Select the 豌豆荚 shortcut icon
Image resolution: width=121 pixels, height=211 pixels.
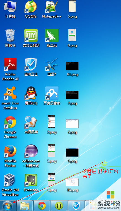click(x=52, y=35)
